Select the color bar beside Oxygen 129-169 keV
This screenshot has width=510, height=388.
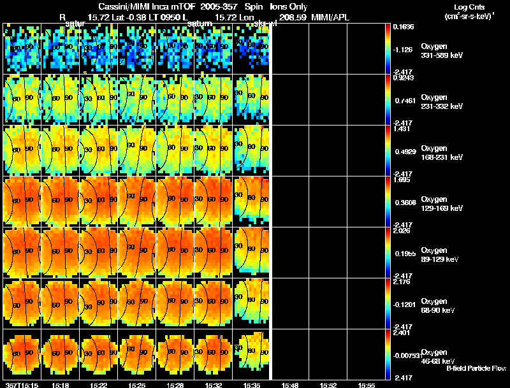point(388,201)
